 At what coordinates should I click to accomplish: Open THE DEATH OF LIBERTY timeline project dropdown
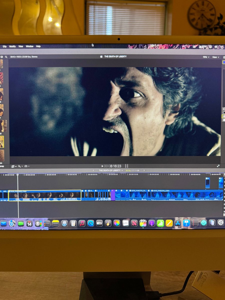(111, 170)
